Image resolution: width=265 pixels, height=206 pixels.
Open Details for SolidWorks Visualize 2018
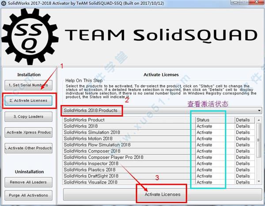[x=245, y=182]
